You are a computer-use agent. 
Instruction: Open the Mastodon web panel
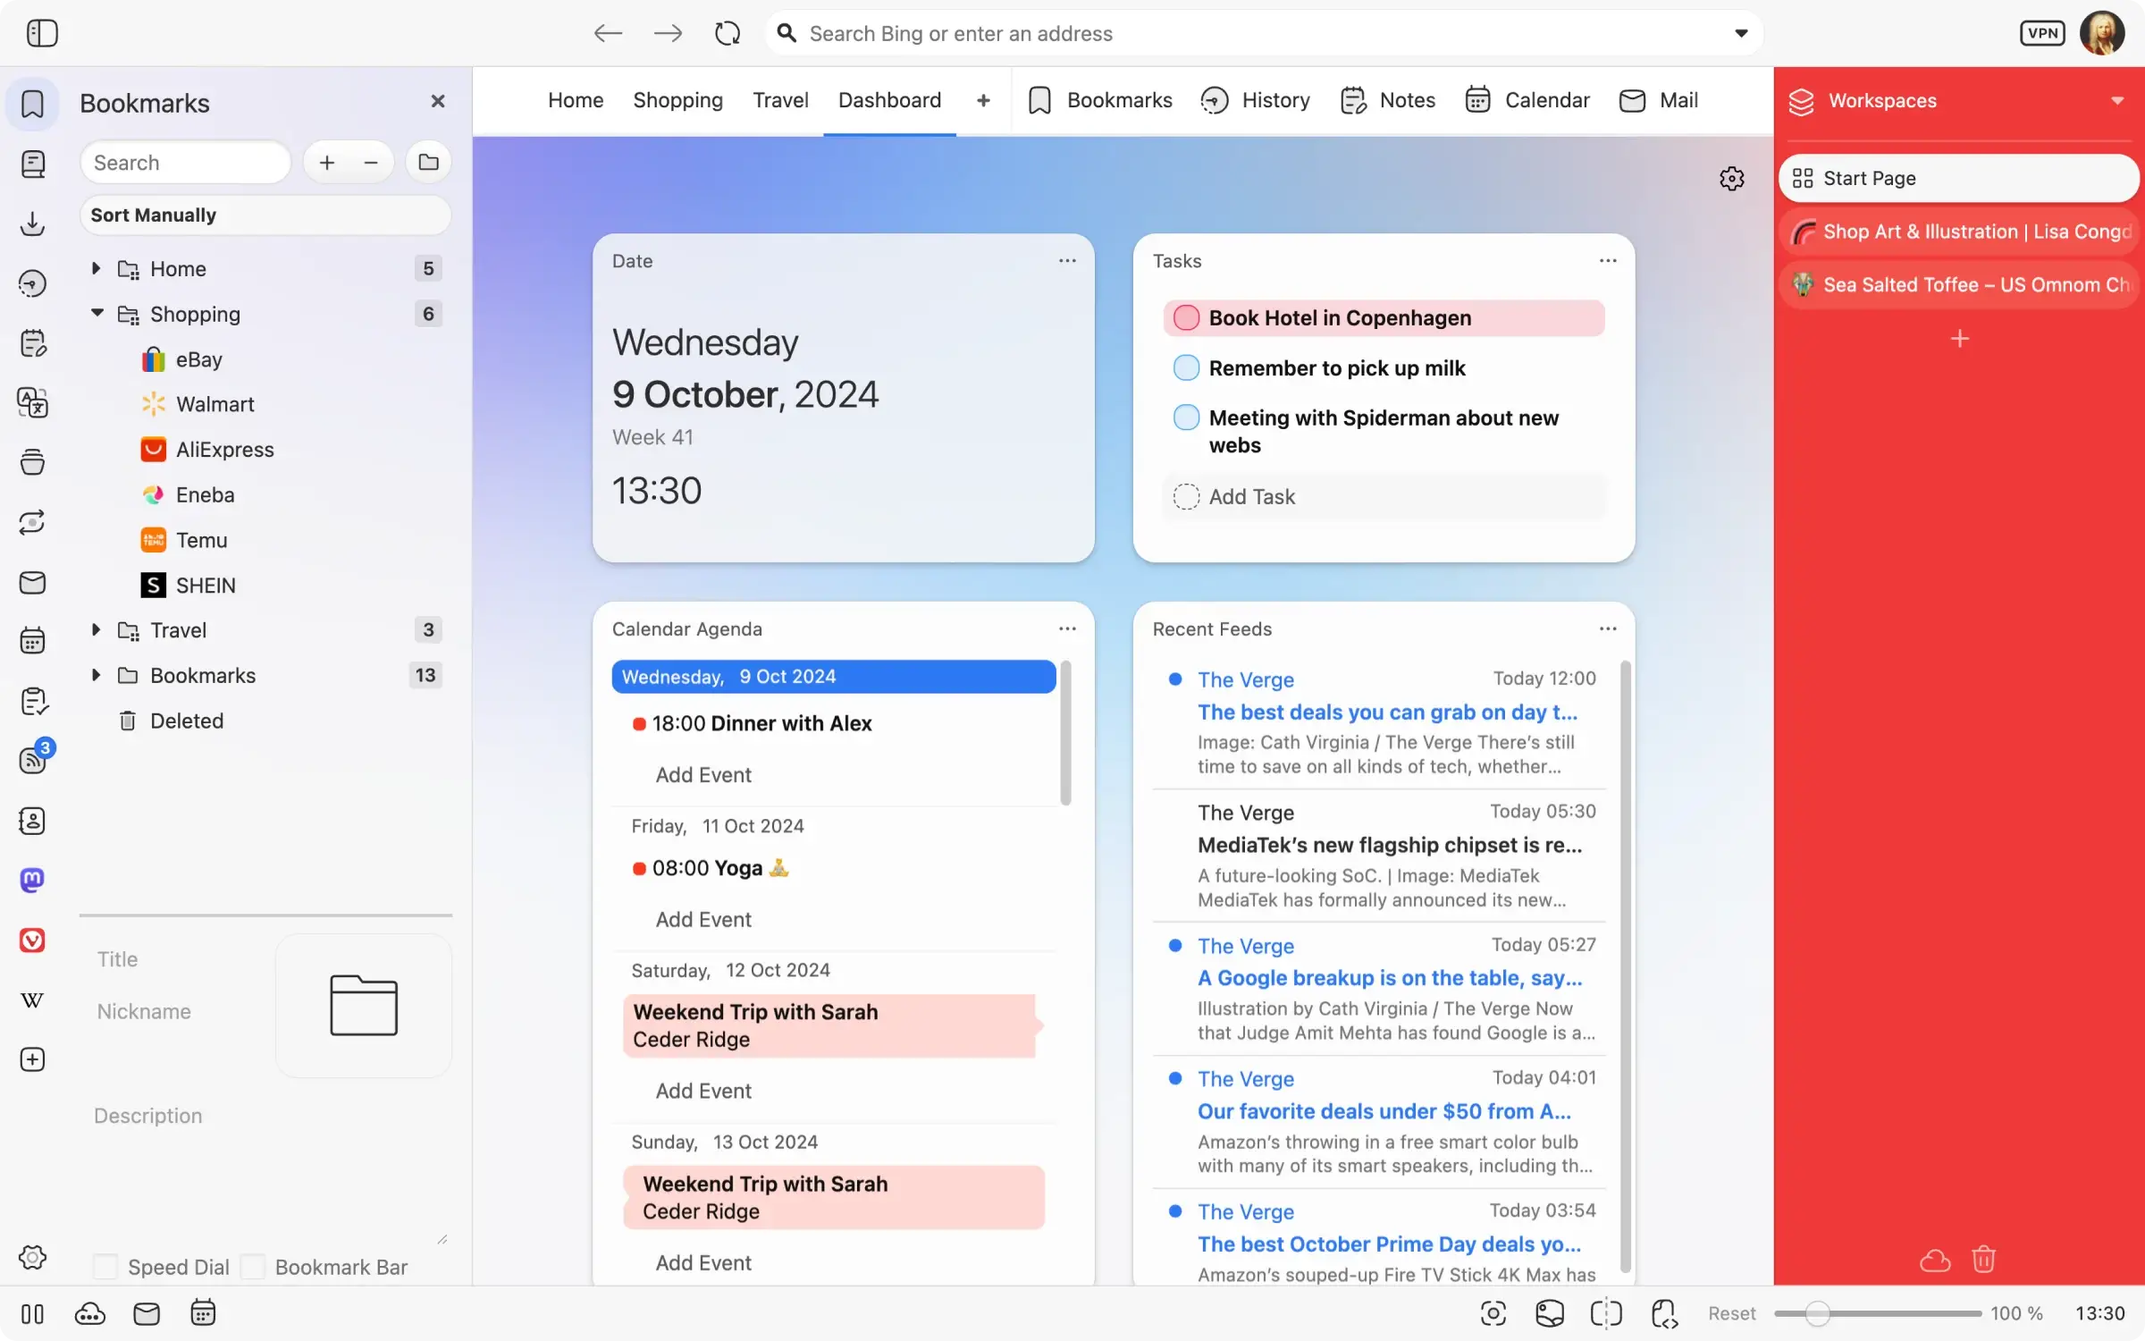pos(32,881)
